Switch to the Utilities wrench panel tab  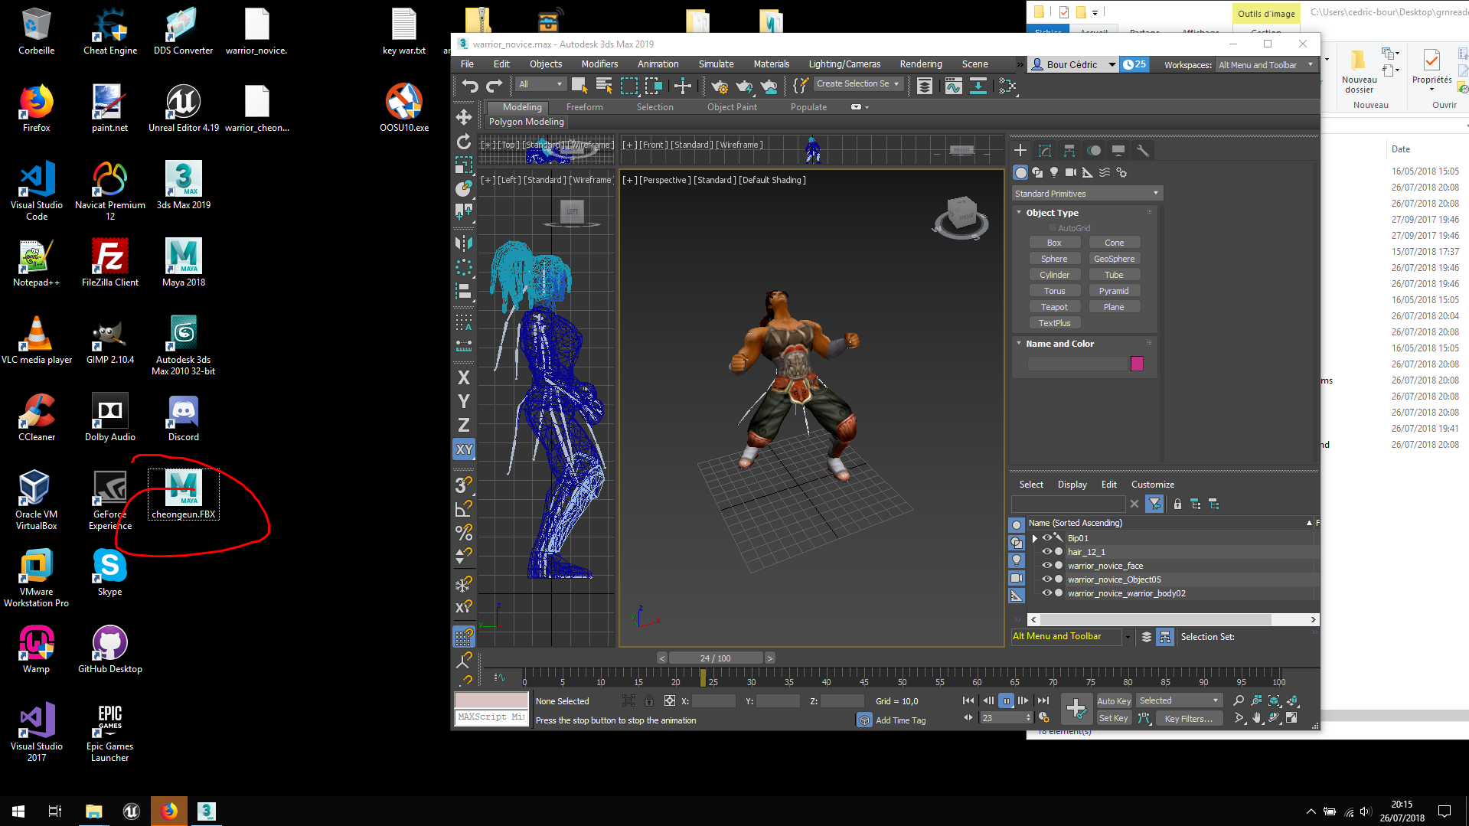(x=1143, y=151)
